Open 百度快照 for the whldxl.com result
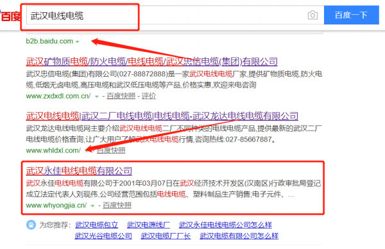The width and height of the screenshot is (385, 249). (111, 150)
